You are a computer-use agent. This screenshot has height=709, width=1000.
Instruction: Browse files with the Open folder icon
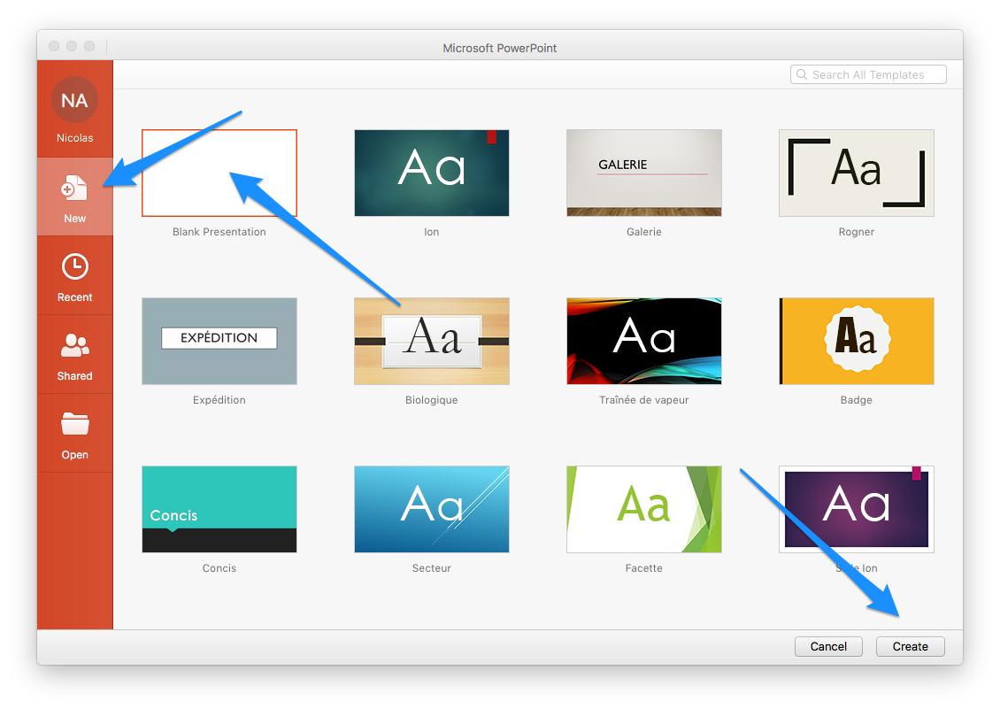tap(75, 433)
